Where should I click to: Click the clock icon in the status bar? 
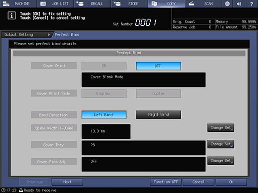tap(3, 190)
